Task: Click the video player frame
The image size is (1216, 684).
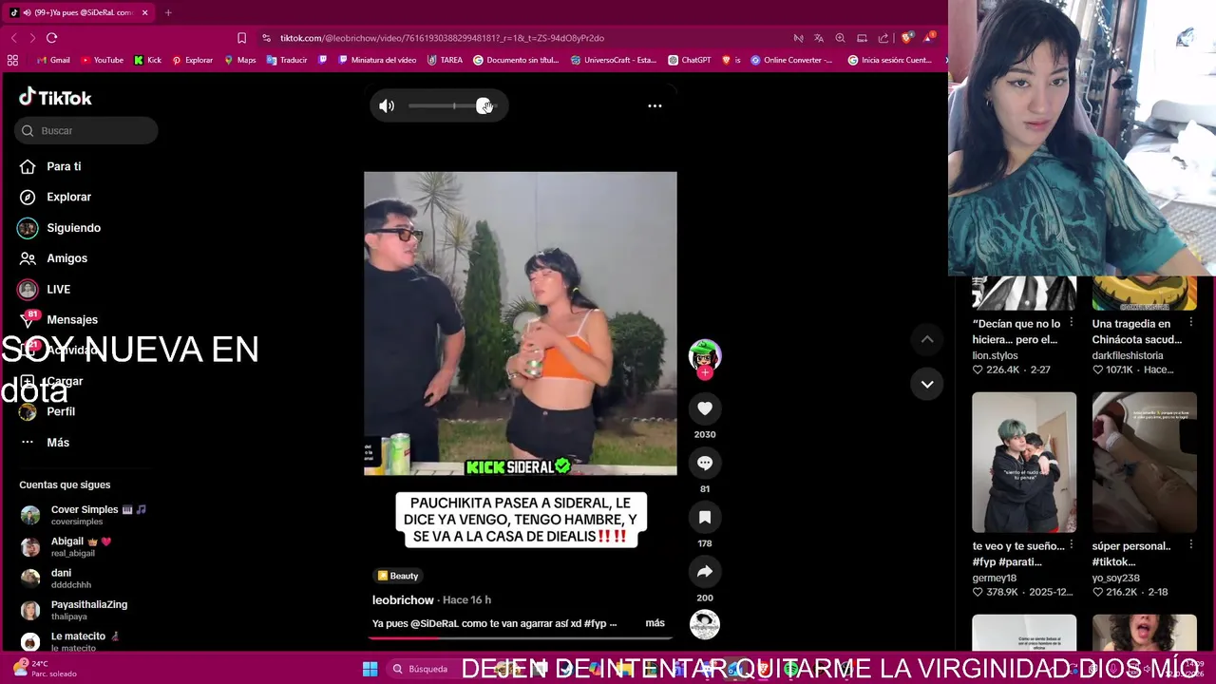Action: [521, 323]
